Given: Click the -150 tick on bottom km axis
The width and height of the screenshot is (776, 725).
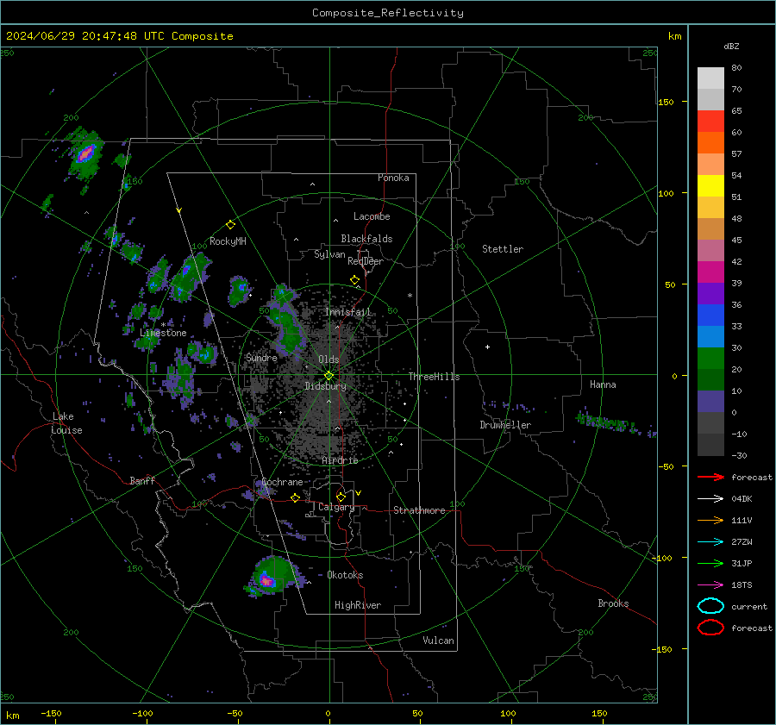Looking at the screenshot, I should tap(51, 713).
